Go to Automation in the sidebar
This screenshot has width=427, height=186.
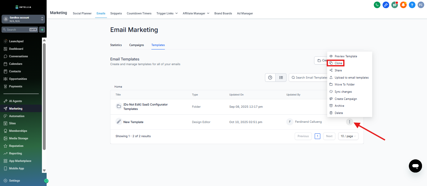click(x=17, y=116)
